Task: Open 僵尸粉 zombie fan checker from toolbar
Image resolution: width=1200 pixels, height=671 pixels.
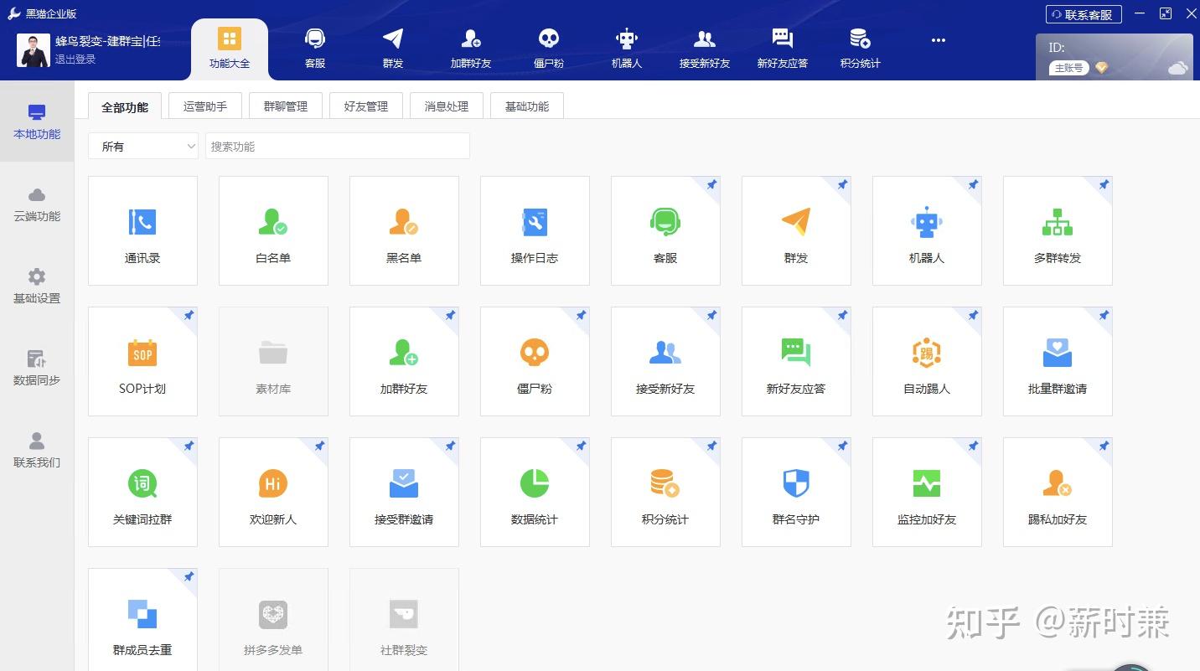Action: pos(548,48)
